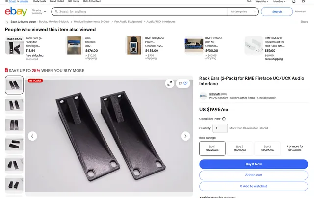
Task: Click the eBay logo
Action: [x=16, y=11]
